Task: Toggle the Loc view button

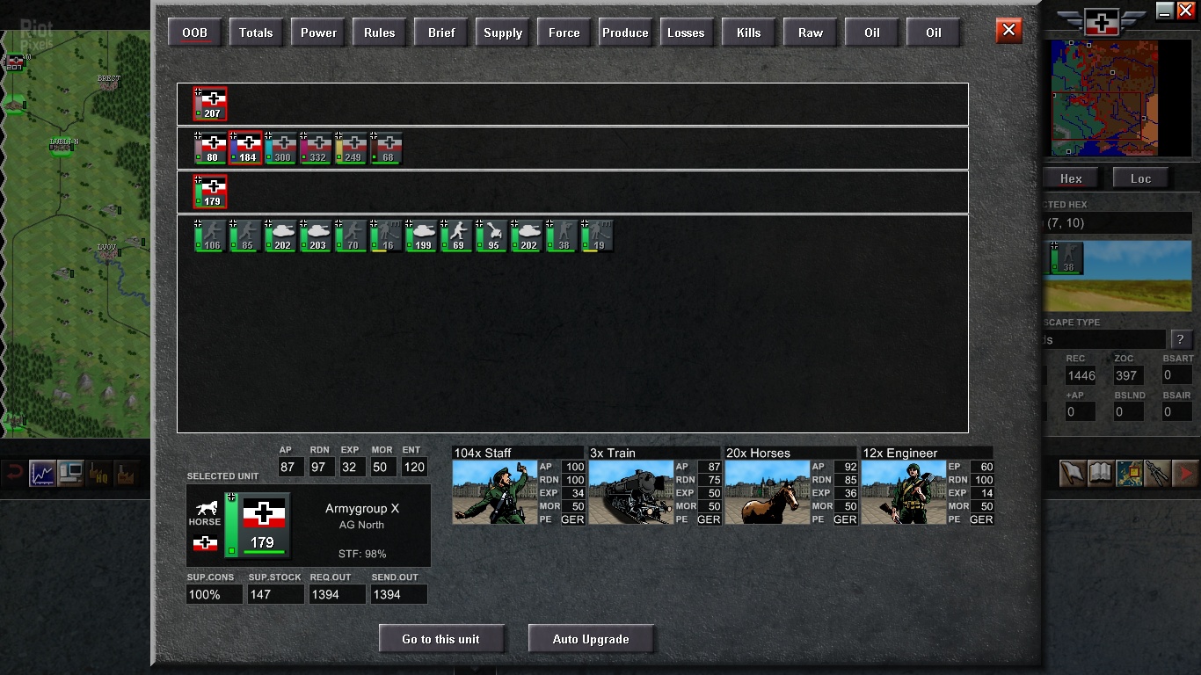Action: click(x=1140, y=178)
